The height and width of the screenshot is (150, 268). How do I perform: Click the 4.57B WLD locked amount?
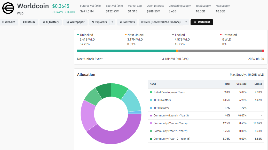coord(182,40)
